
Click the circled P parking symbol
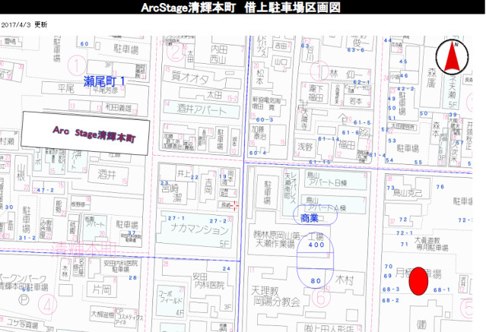pos(24,299)
